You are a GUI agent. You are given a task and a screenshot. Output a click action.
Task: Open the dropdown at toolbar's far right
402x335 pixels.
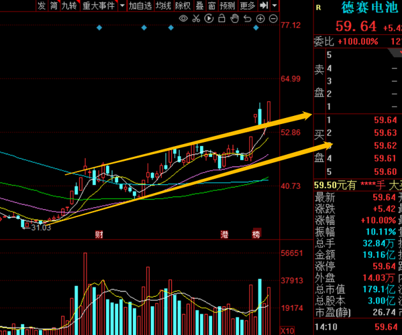[274, 5]
